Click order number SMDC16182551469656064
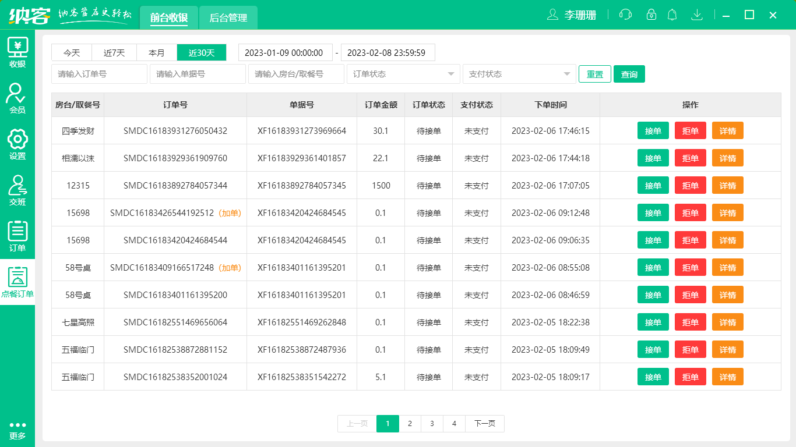 click(x=175, y=322)
